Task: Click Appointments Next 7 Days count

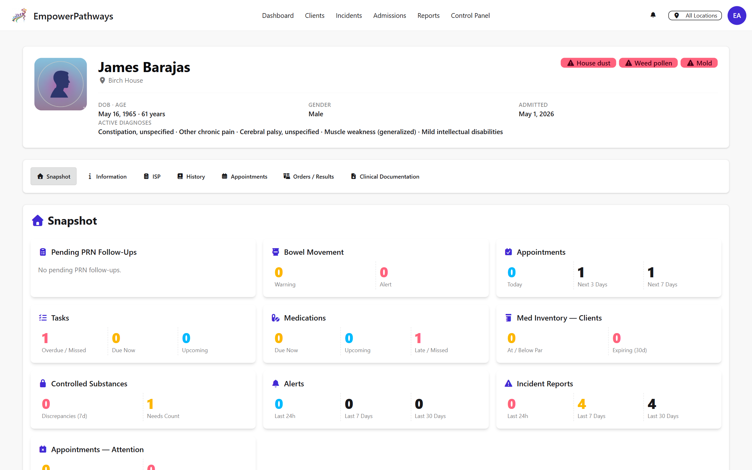Action: (651, 273)
